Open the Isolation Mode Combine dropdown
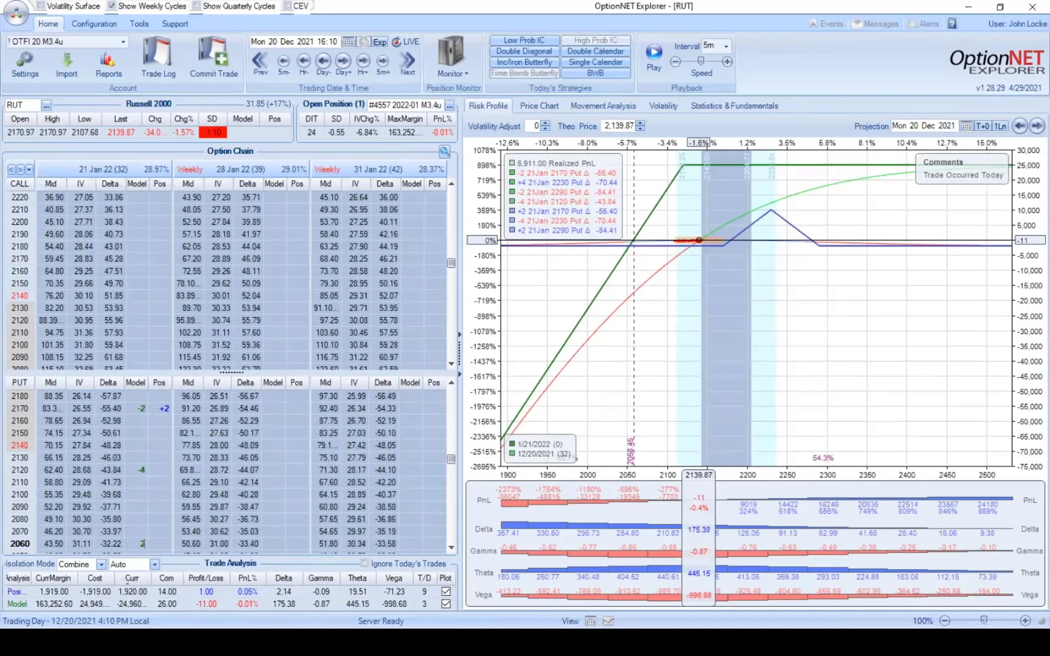 pos(101,564)
